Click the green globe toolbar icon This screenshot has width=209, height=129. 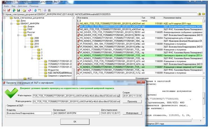(x=14, y=10)
